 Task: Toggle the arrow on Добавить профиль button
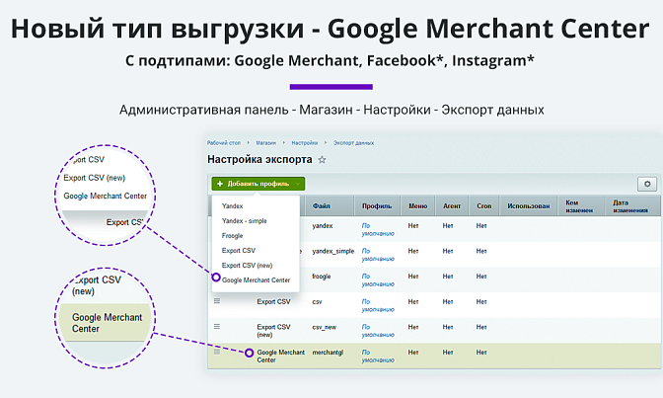point(298,184)
